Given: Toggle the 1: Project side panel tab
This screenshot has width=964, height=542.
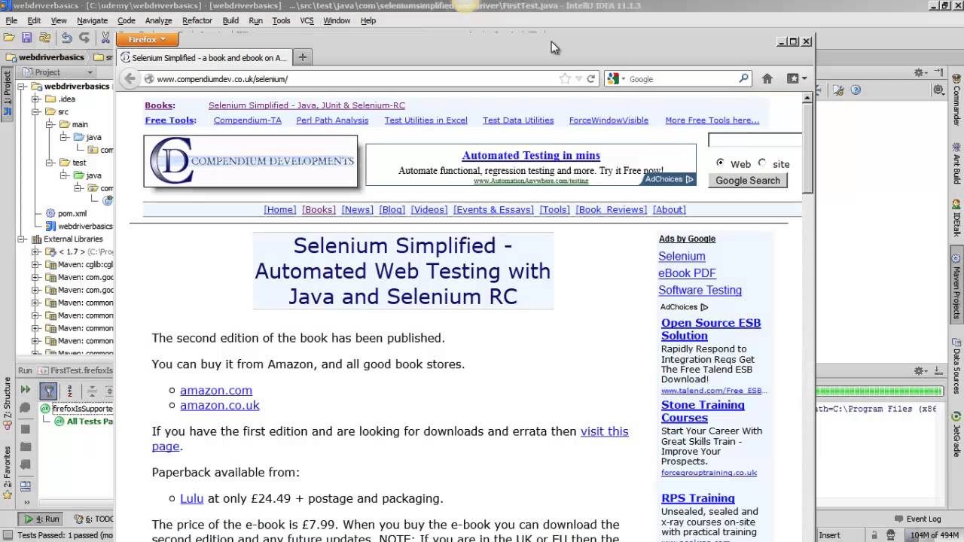Looking at the screenshot, I should [7, 93].
